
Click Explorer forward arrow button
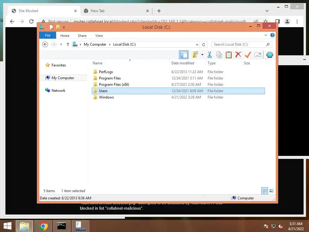coord(54,44)
